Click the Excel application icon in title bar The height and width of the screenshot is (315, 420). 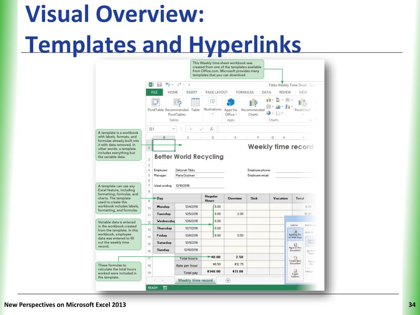(151, 84)
